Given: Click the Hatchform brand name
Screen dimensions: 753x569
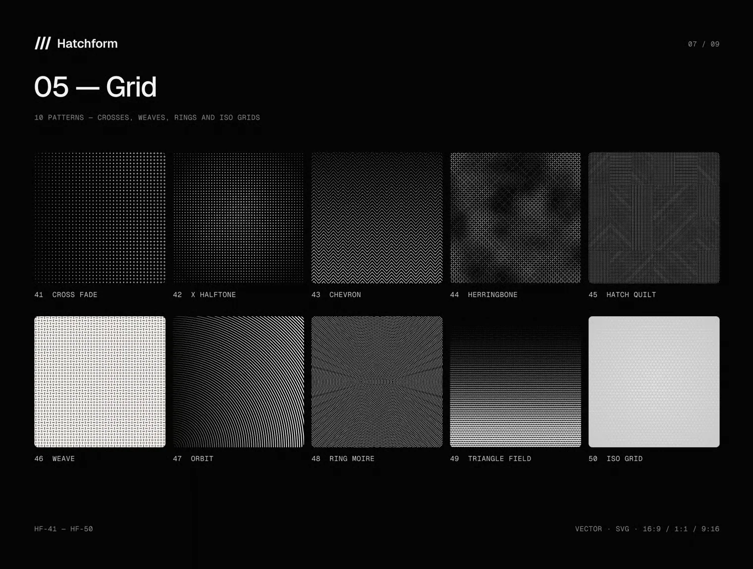Looking at the screenshot, I should [87, 44].
